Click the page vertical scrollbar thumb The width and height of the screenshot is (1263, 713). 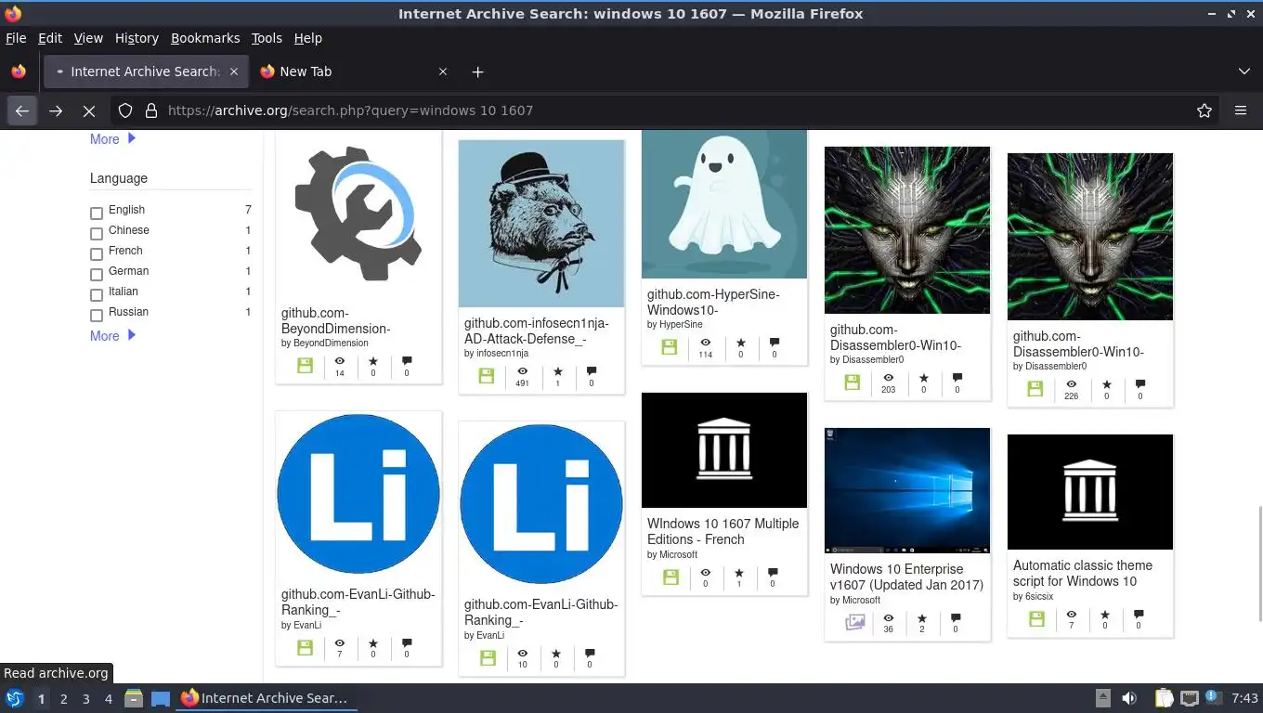tap(1259, 564)
